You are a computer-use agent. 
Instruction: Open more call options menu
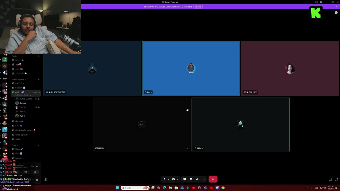click(204, 179)
